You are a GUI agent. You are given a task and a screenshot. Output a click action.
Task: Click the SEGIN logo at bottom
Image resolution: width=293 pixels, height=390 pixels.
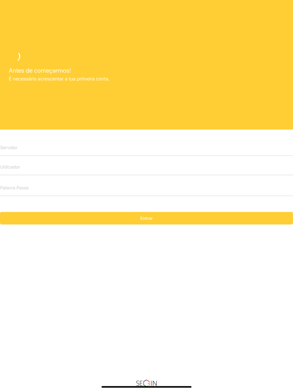(146, 383)
